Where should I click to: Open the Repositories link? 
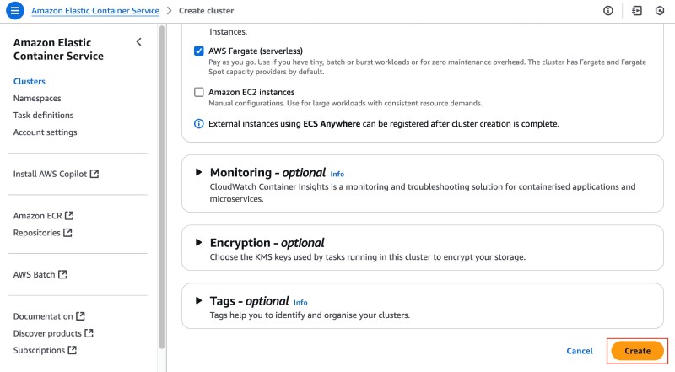click(36, 233)
